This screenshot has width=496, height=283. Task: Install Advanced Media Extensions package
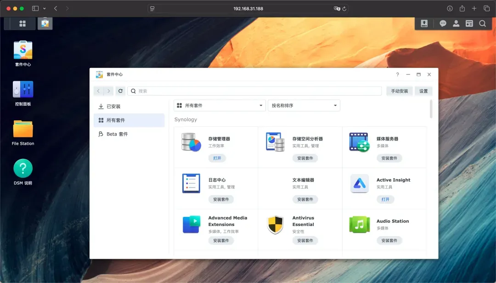point(221,240)
